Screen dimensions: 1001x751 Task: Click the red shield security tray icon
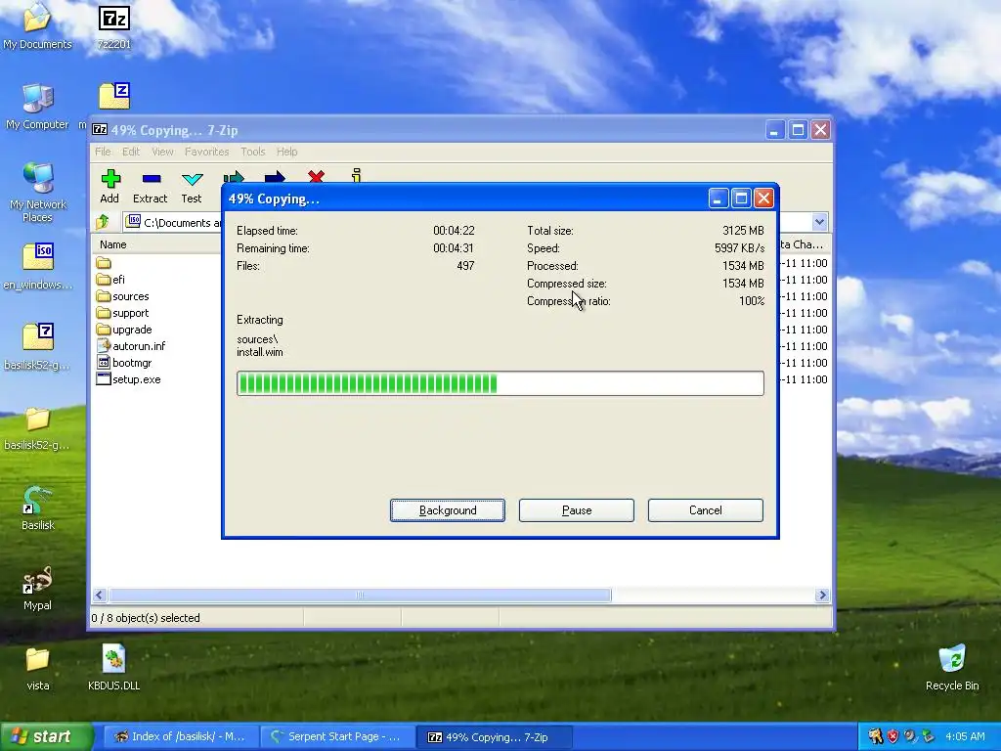(x=892, y=737)
